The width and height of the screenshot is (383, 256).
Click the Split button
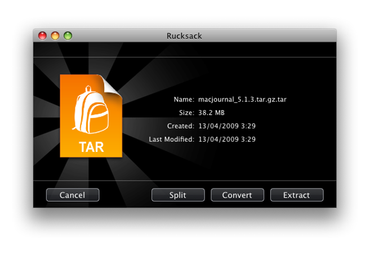178,195
